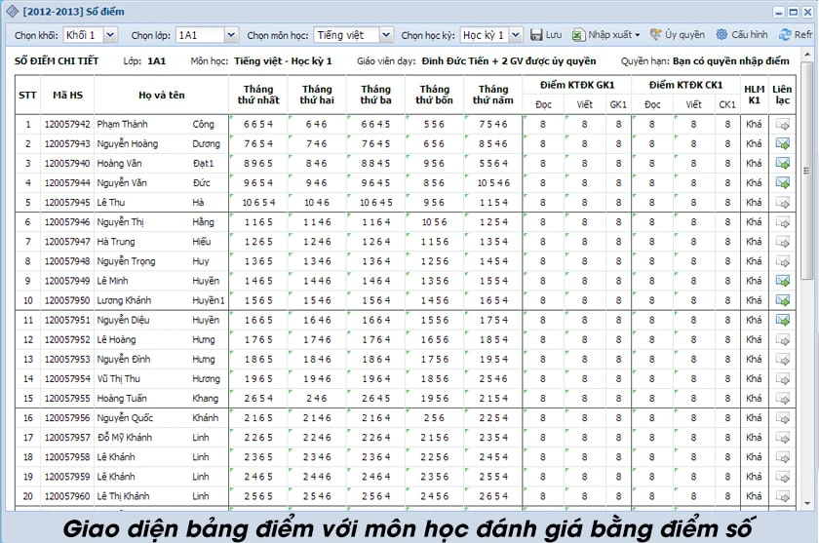Image resolution: width=819 pixels, height=543 pixels.
Task: Click the Refresh icon in toolbar
Action: point(785,34)
